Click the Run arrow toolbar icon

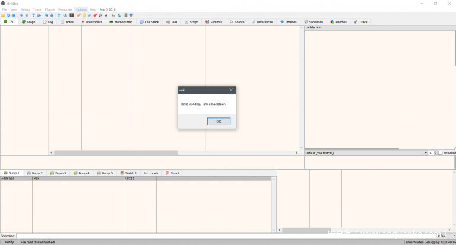click(x=21, y=15)
